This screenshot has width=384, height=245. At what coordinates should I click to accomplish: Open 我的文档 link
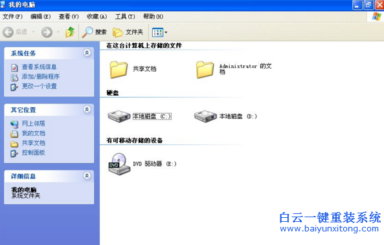point(34,133)
